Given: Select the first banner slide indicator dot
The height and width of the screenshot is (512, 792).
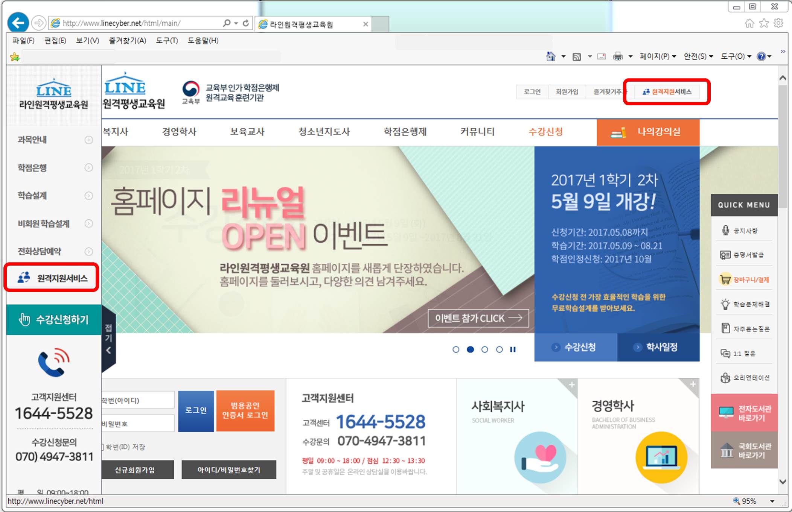Looking at the screenshot, I should (456, 349).
